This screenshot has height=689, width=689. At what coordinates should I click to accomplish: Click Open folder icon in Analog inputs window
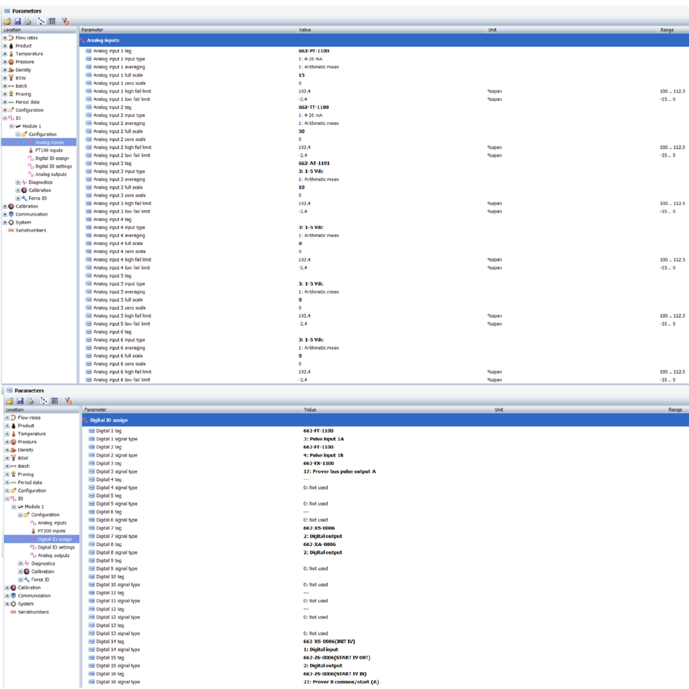7,21
